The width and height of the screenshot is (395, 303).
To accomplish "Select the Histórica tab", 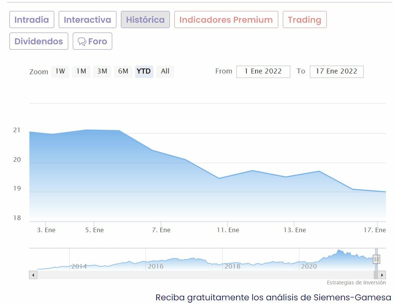I will (145, 20).
